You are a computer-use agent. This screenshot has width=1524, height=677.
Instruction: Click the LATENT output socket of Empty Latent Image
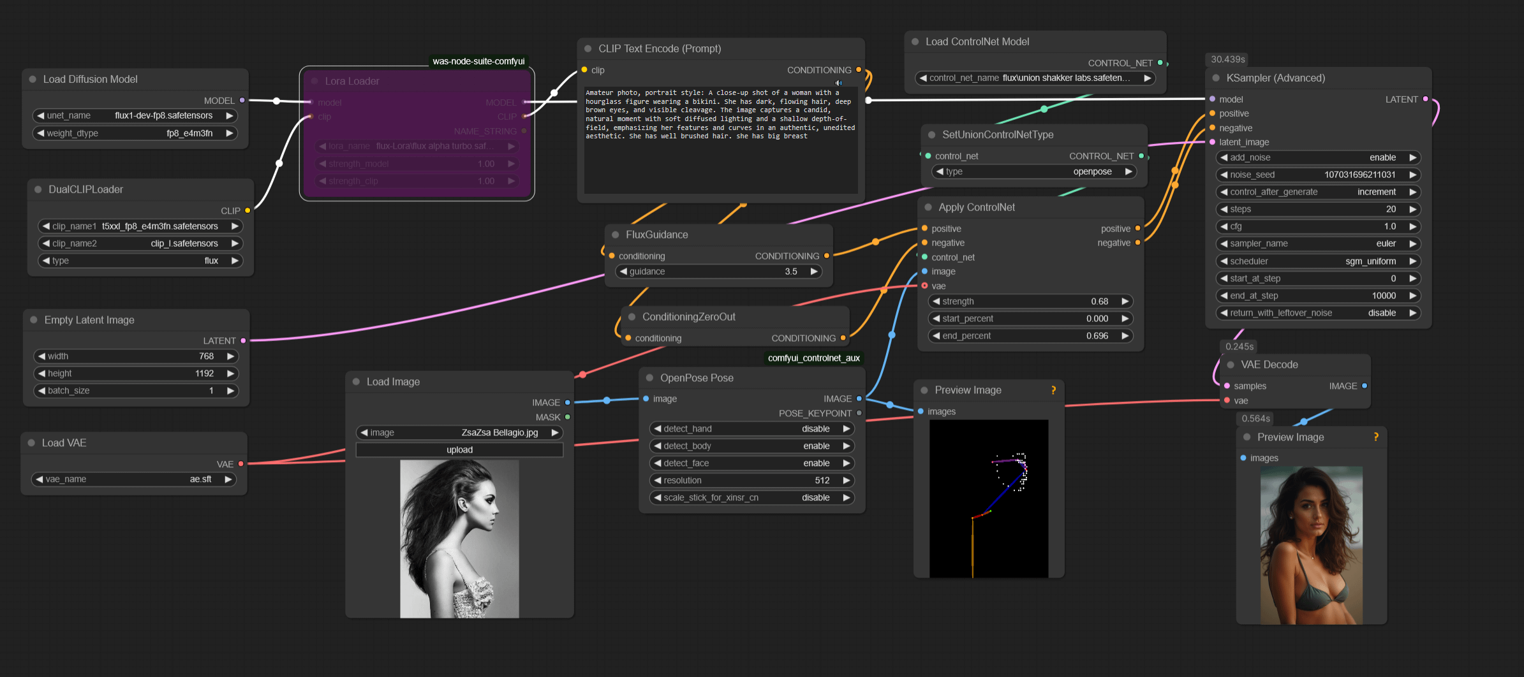click(243, 341)
